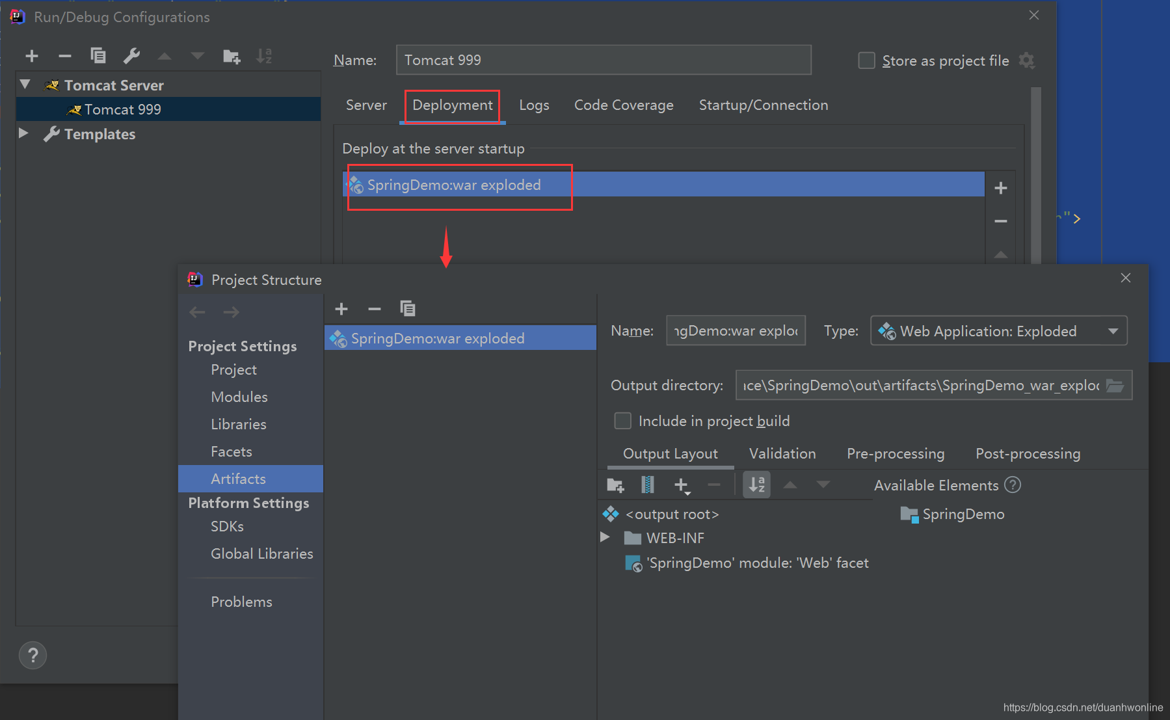Create directory in Output Layout toolbar
The image size is (1170, 720).
point(615,485)
